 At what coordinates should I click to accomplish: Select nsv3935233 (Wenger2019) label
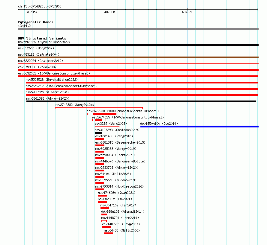pyautogui.click(x=116, y=149)
